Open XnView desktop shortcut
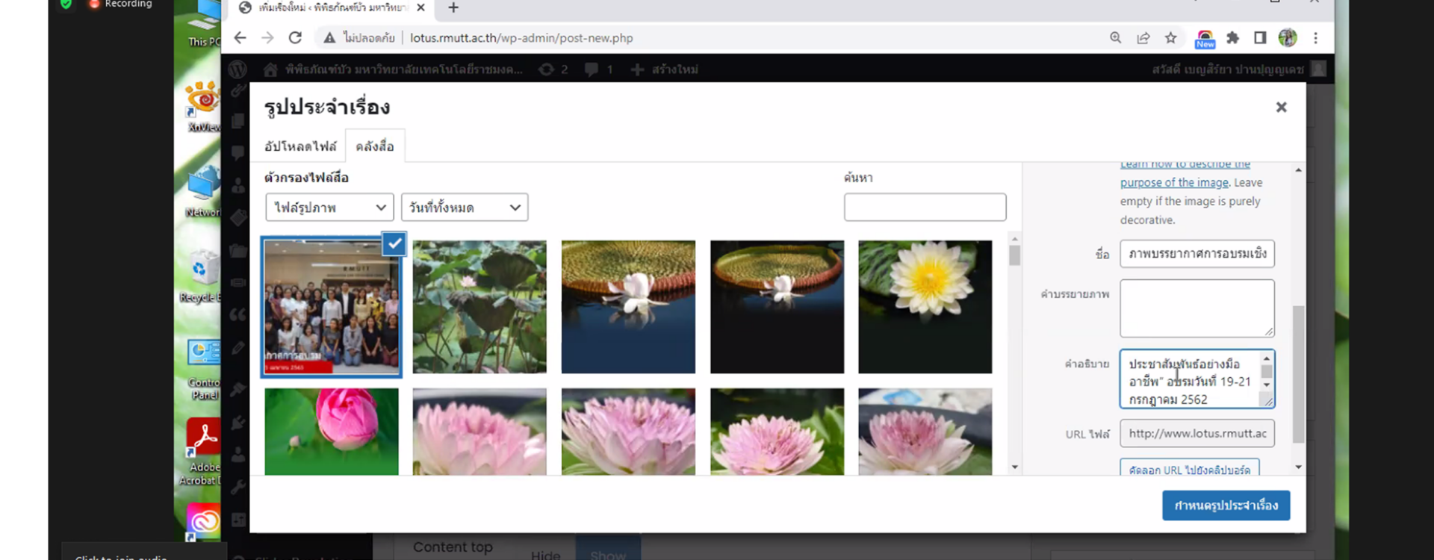The height and width of the screenshot is (560, 1434). (203, 106)
